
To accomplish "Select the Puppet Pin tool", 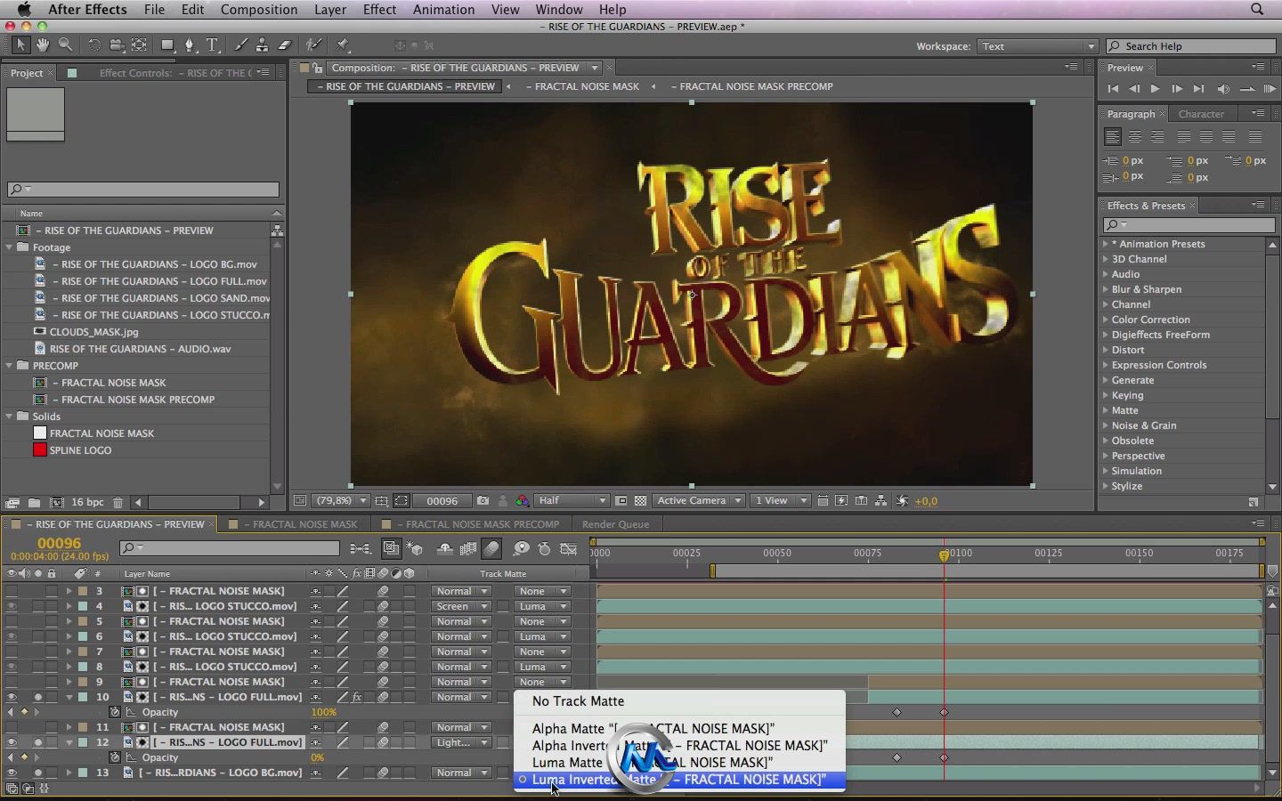I will coord(343,44).
